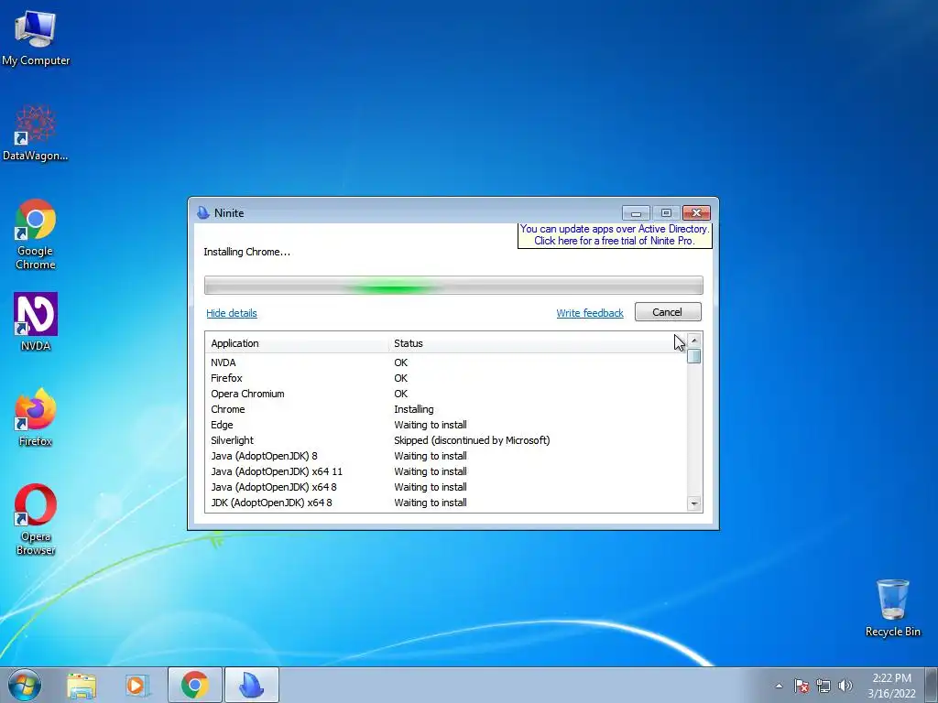Open the volume speaker icon

[845, 686]
